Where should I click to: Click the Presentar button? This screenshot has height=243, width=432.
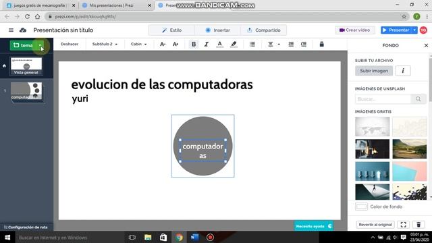[396, 30]
